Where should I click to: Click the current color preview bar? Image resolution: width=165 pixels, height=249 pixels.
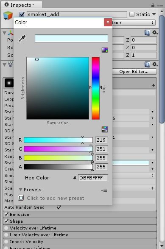(71, 39)
